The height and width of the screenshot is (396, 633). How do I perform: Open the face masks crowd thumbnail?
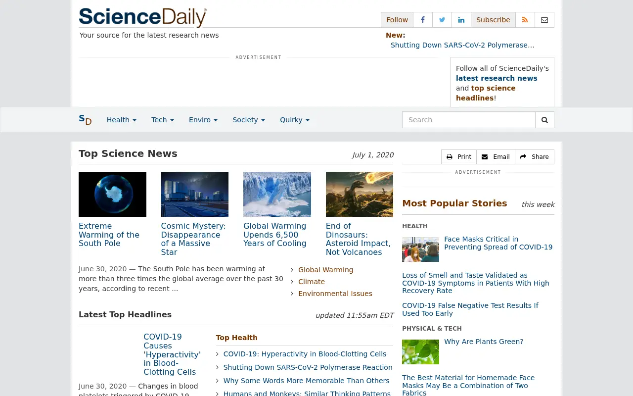tap(420, 249)
